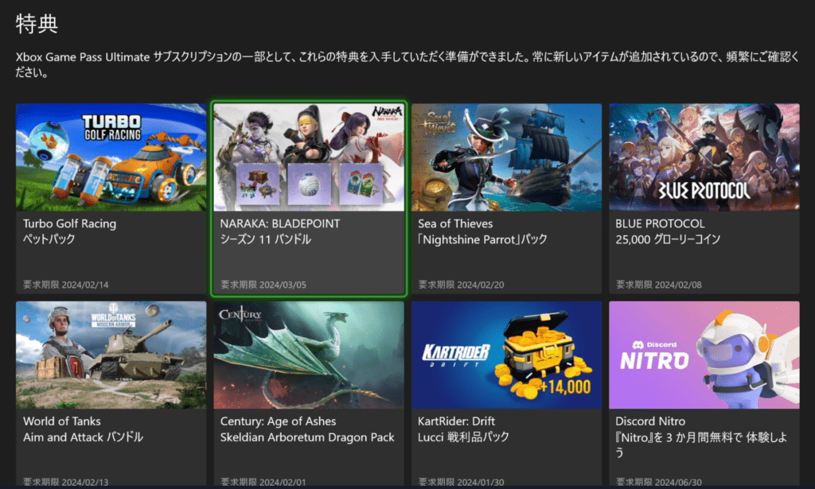
Task: Click the KartRider Drift logo
Action: point(456,355)
